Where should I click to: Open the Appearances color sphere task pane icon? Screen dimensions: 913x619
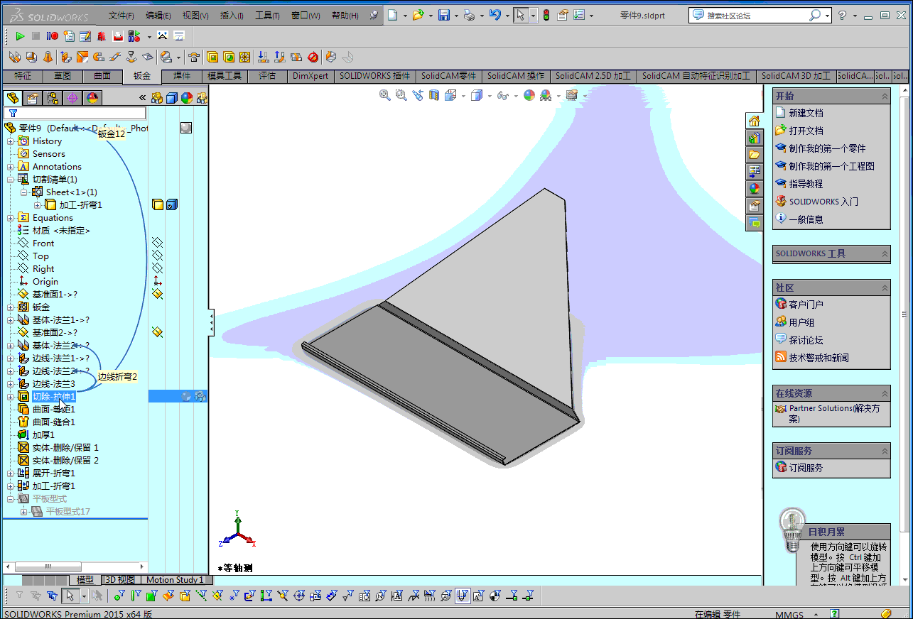click(754, 189)
